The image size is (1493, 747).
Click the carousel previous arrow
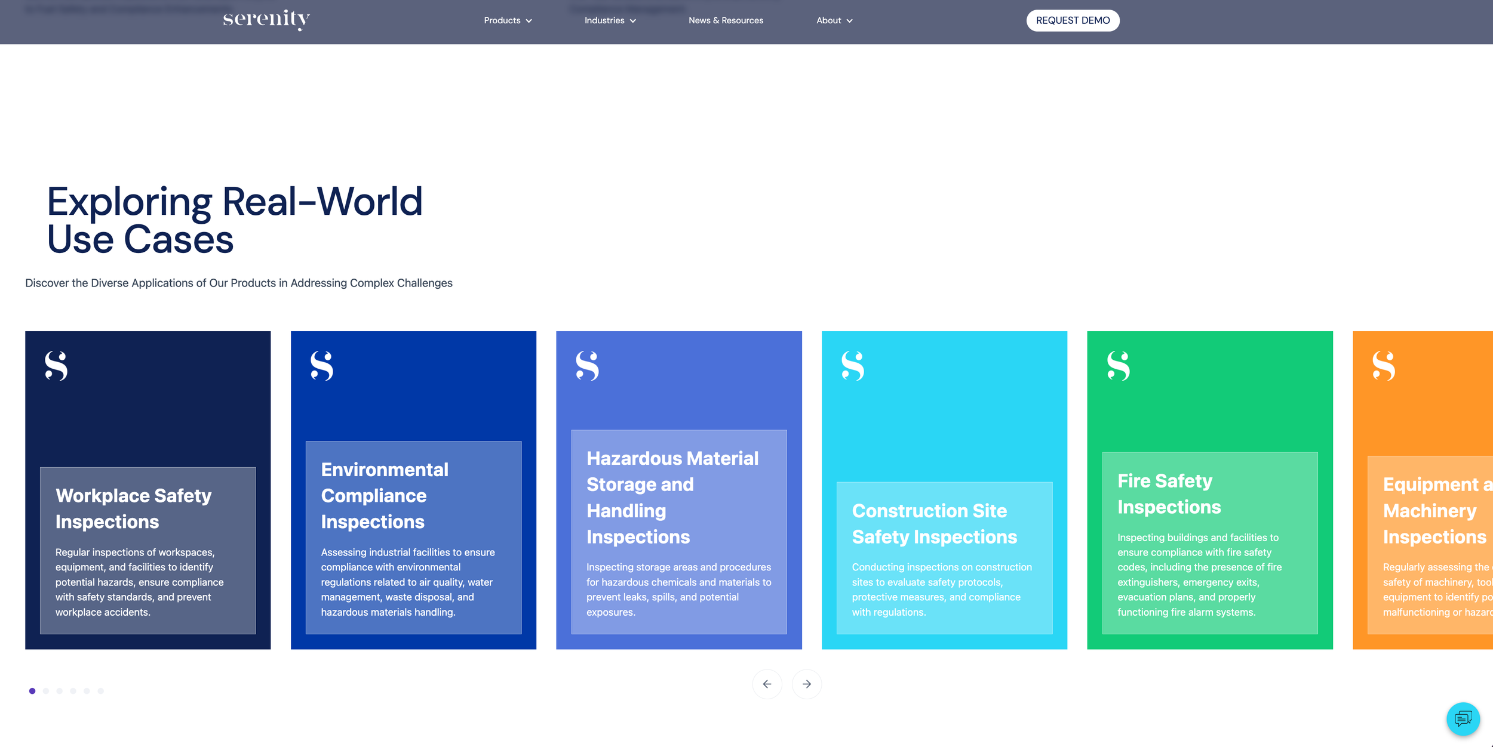(x=767, y=684)
